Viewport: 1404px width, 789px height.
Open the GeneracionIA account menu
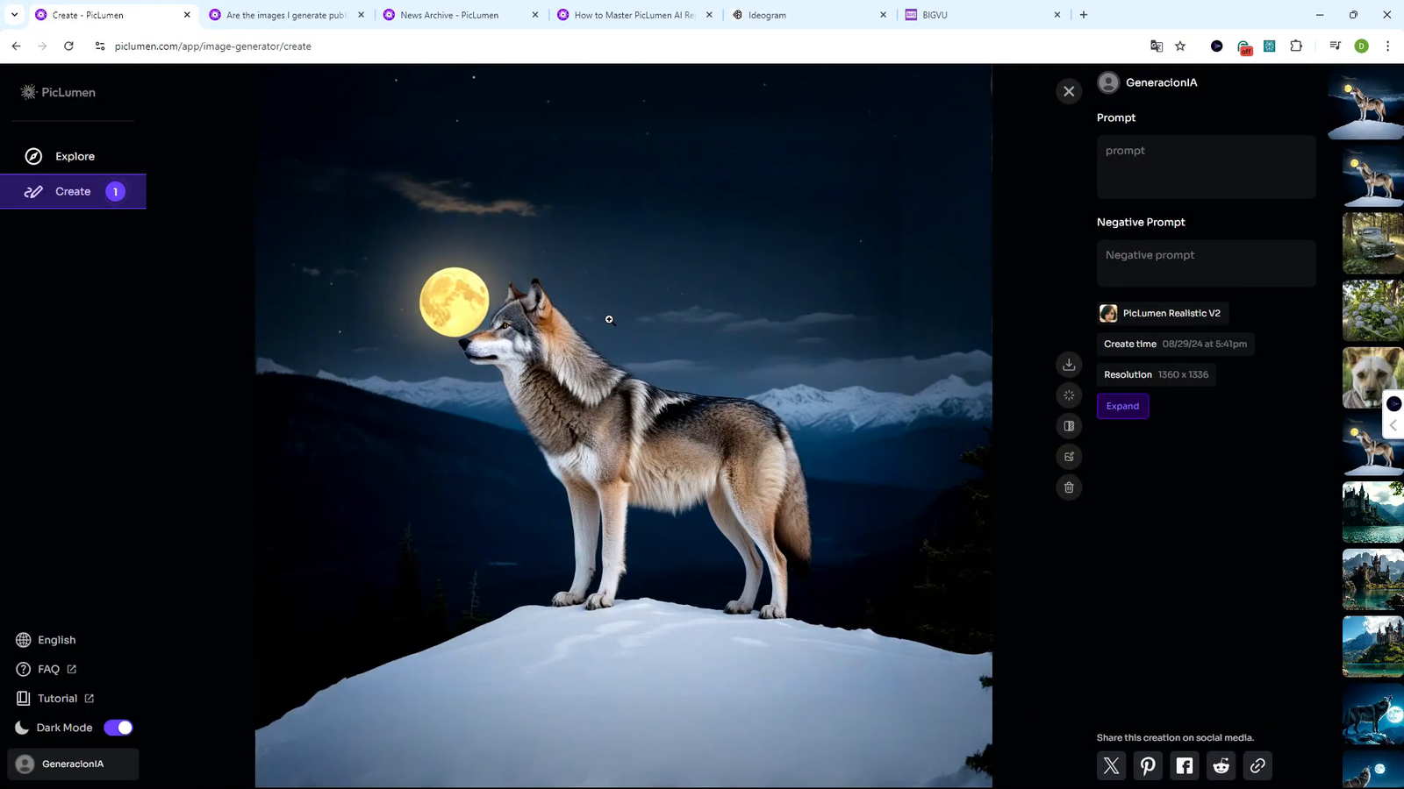(x=73, y=764)
